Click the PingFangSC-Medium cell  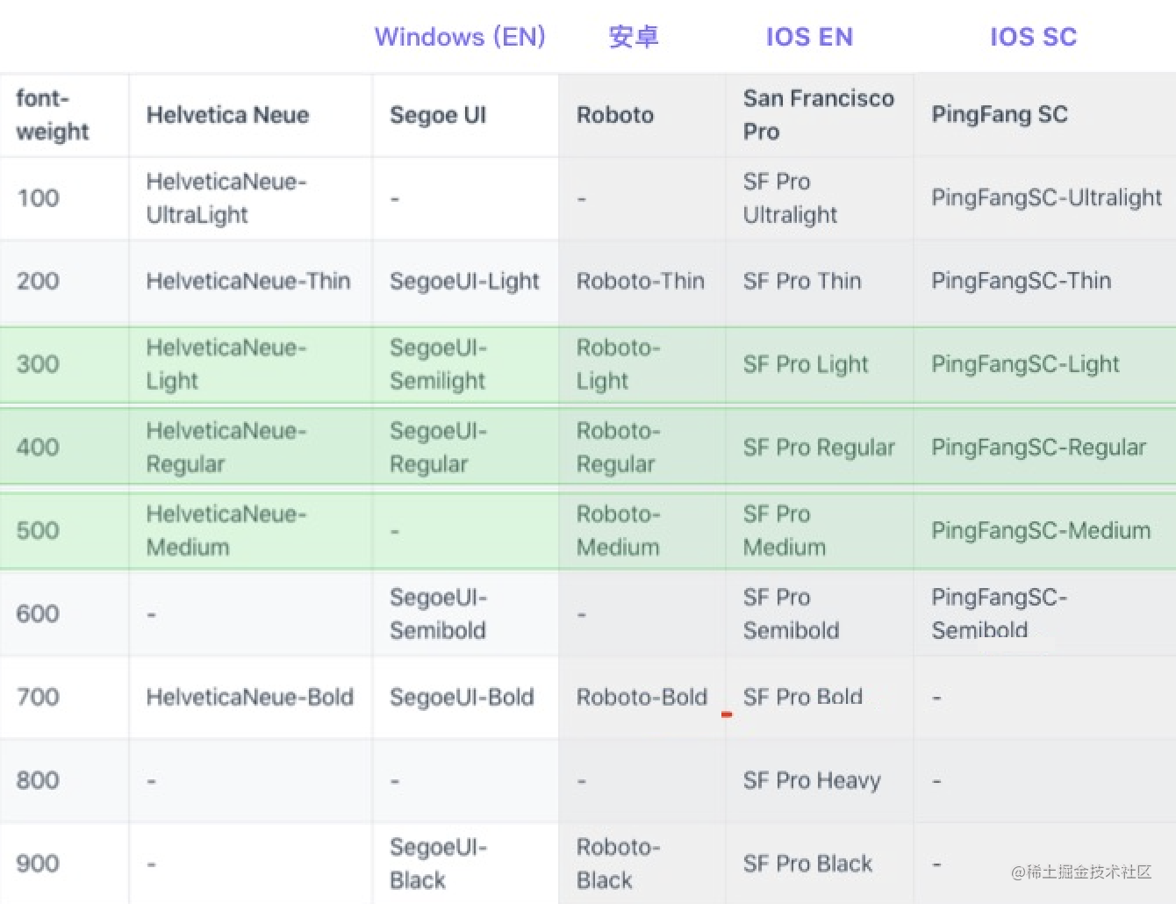pos(1044,531)
